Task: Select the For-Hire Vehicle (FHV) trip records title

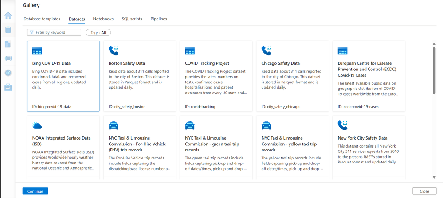Action: pyautogui.click(x=137, y=144)
